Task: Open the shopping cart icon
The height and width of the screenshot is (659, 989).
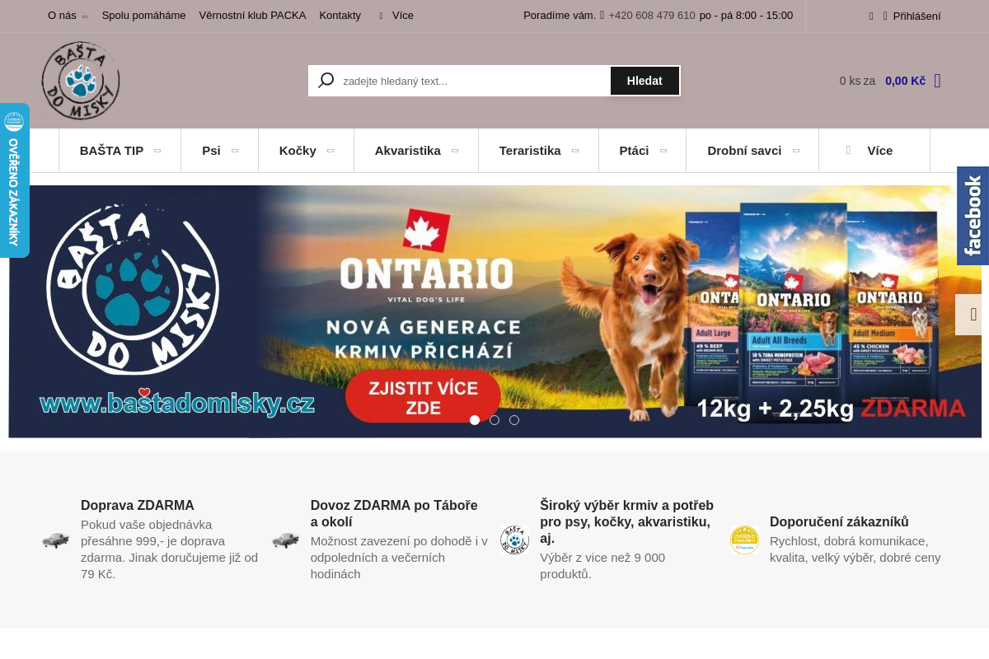Action: pos(937,81)
